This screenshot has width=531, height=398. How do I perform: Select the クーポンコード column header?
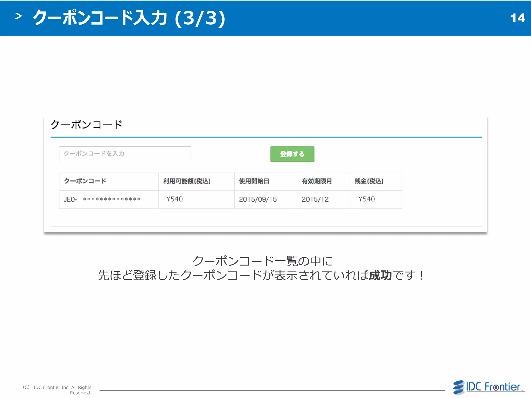109,181
